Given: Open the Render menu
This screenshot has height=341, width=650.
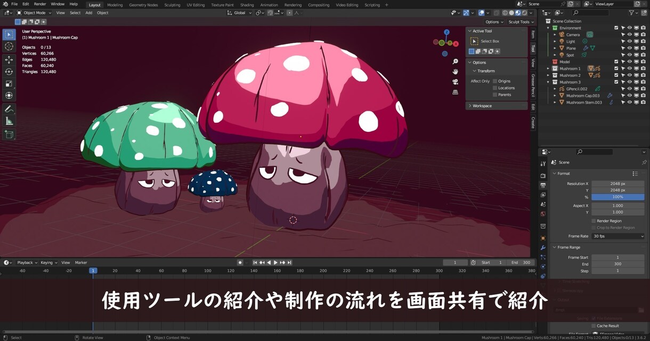Looking at the screenshot, I should click(40, 4).
